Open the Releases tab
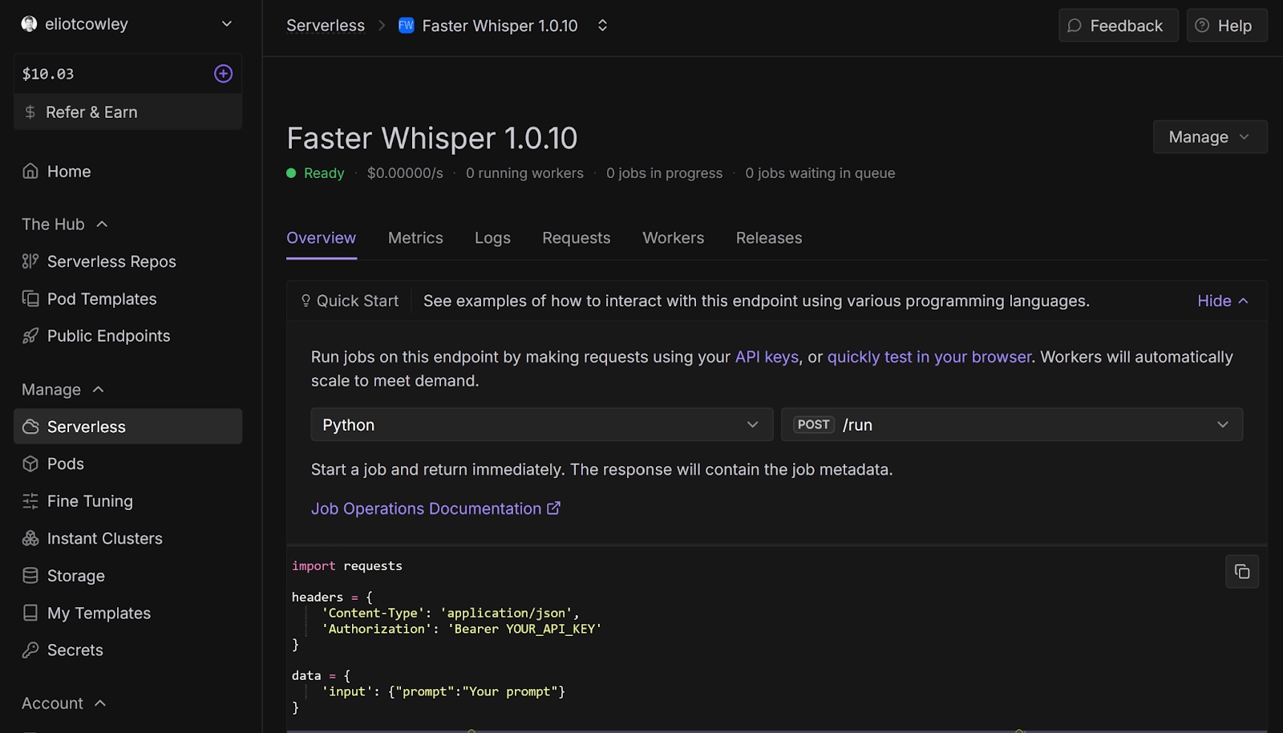This screenshot has width=1283, height=733. (x=769, y=238)
